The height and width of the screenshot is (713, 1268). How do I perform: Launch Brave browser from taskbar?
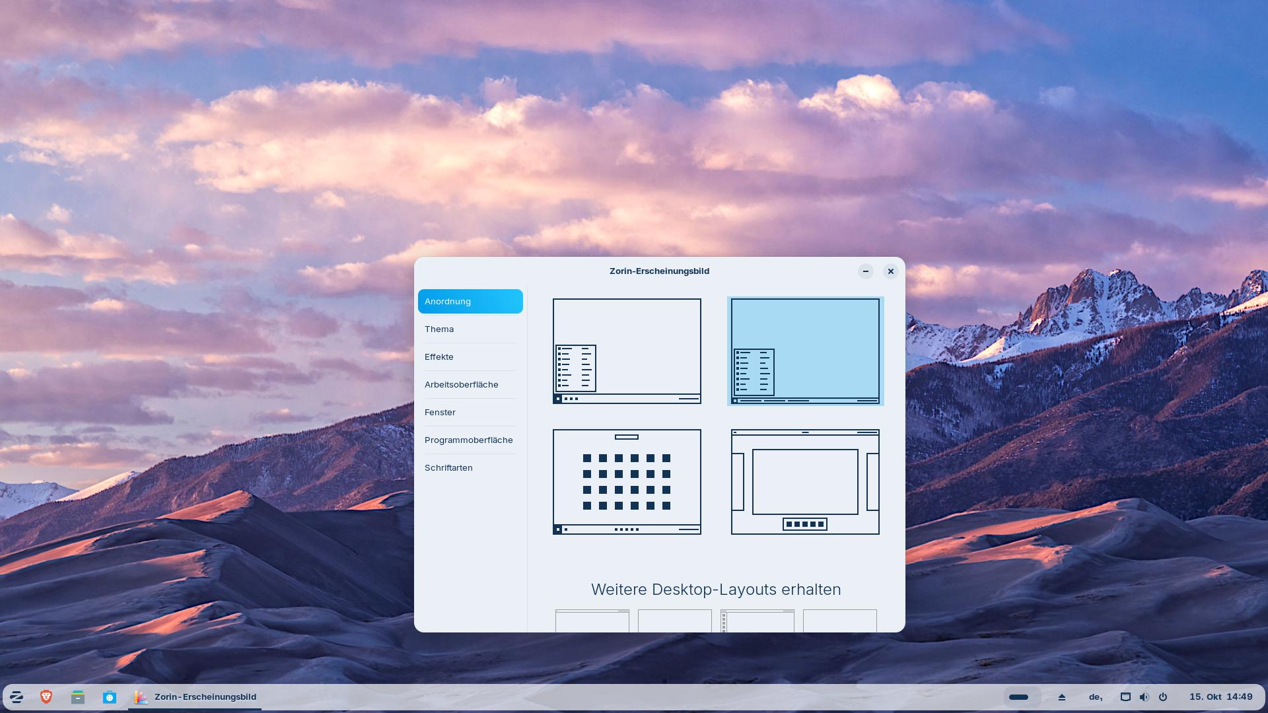pyautogui.click(x=46, y=697)
